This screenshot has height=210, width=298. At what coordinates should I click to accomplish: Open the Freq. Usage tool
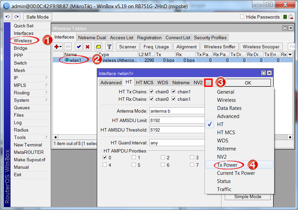[x=156, y=47]
